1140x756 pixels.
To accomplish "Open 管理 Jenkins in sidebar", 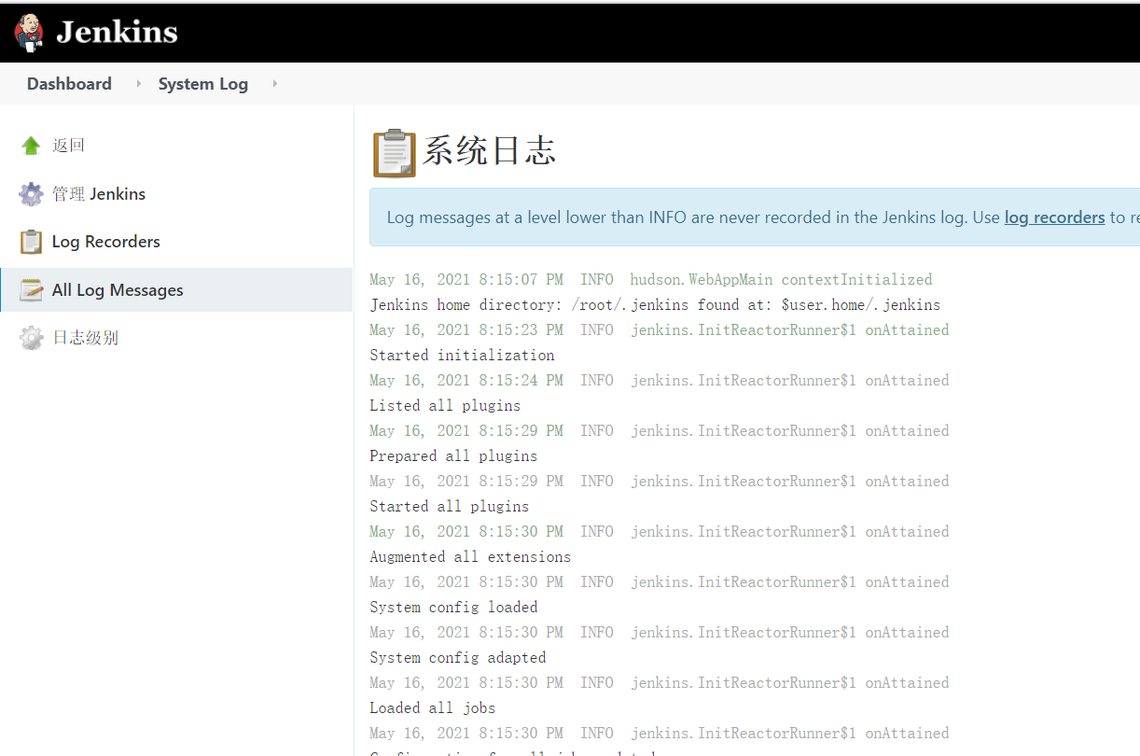I will (99, 194).
